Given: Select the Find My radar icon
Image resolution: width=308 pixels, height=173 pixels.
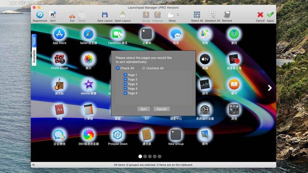Looking at the screenshot, I should coord(234,34).
